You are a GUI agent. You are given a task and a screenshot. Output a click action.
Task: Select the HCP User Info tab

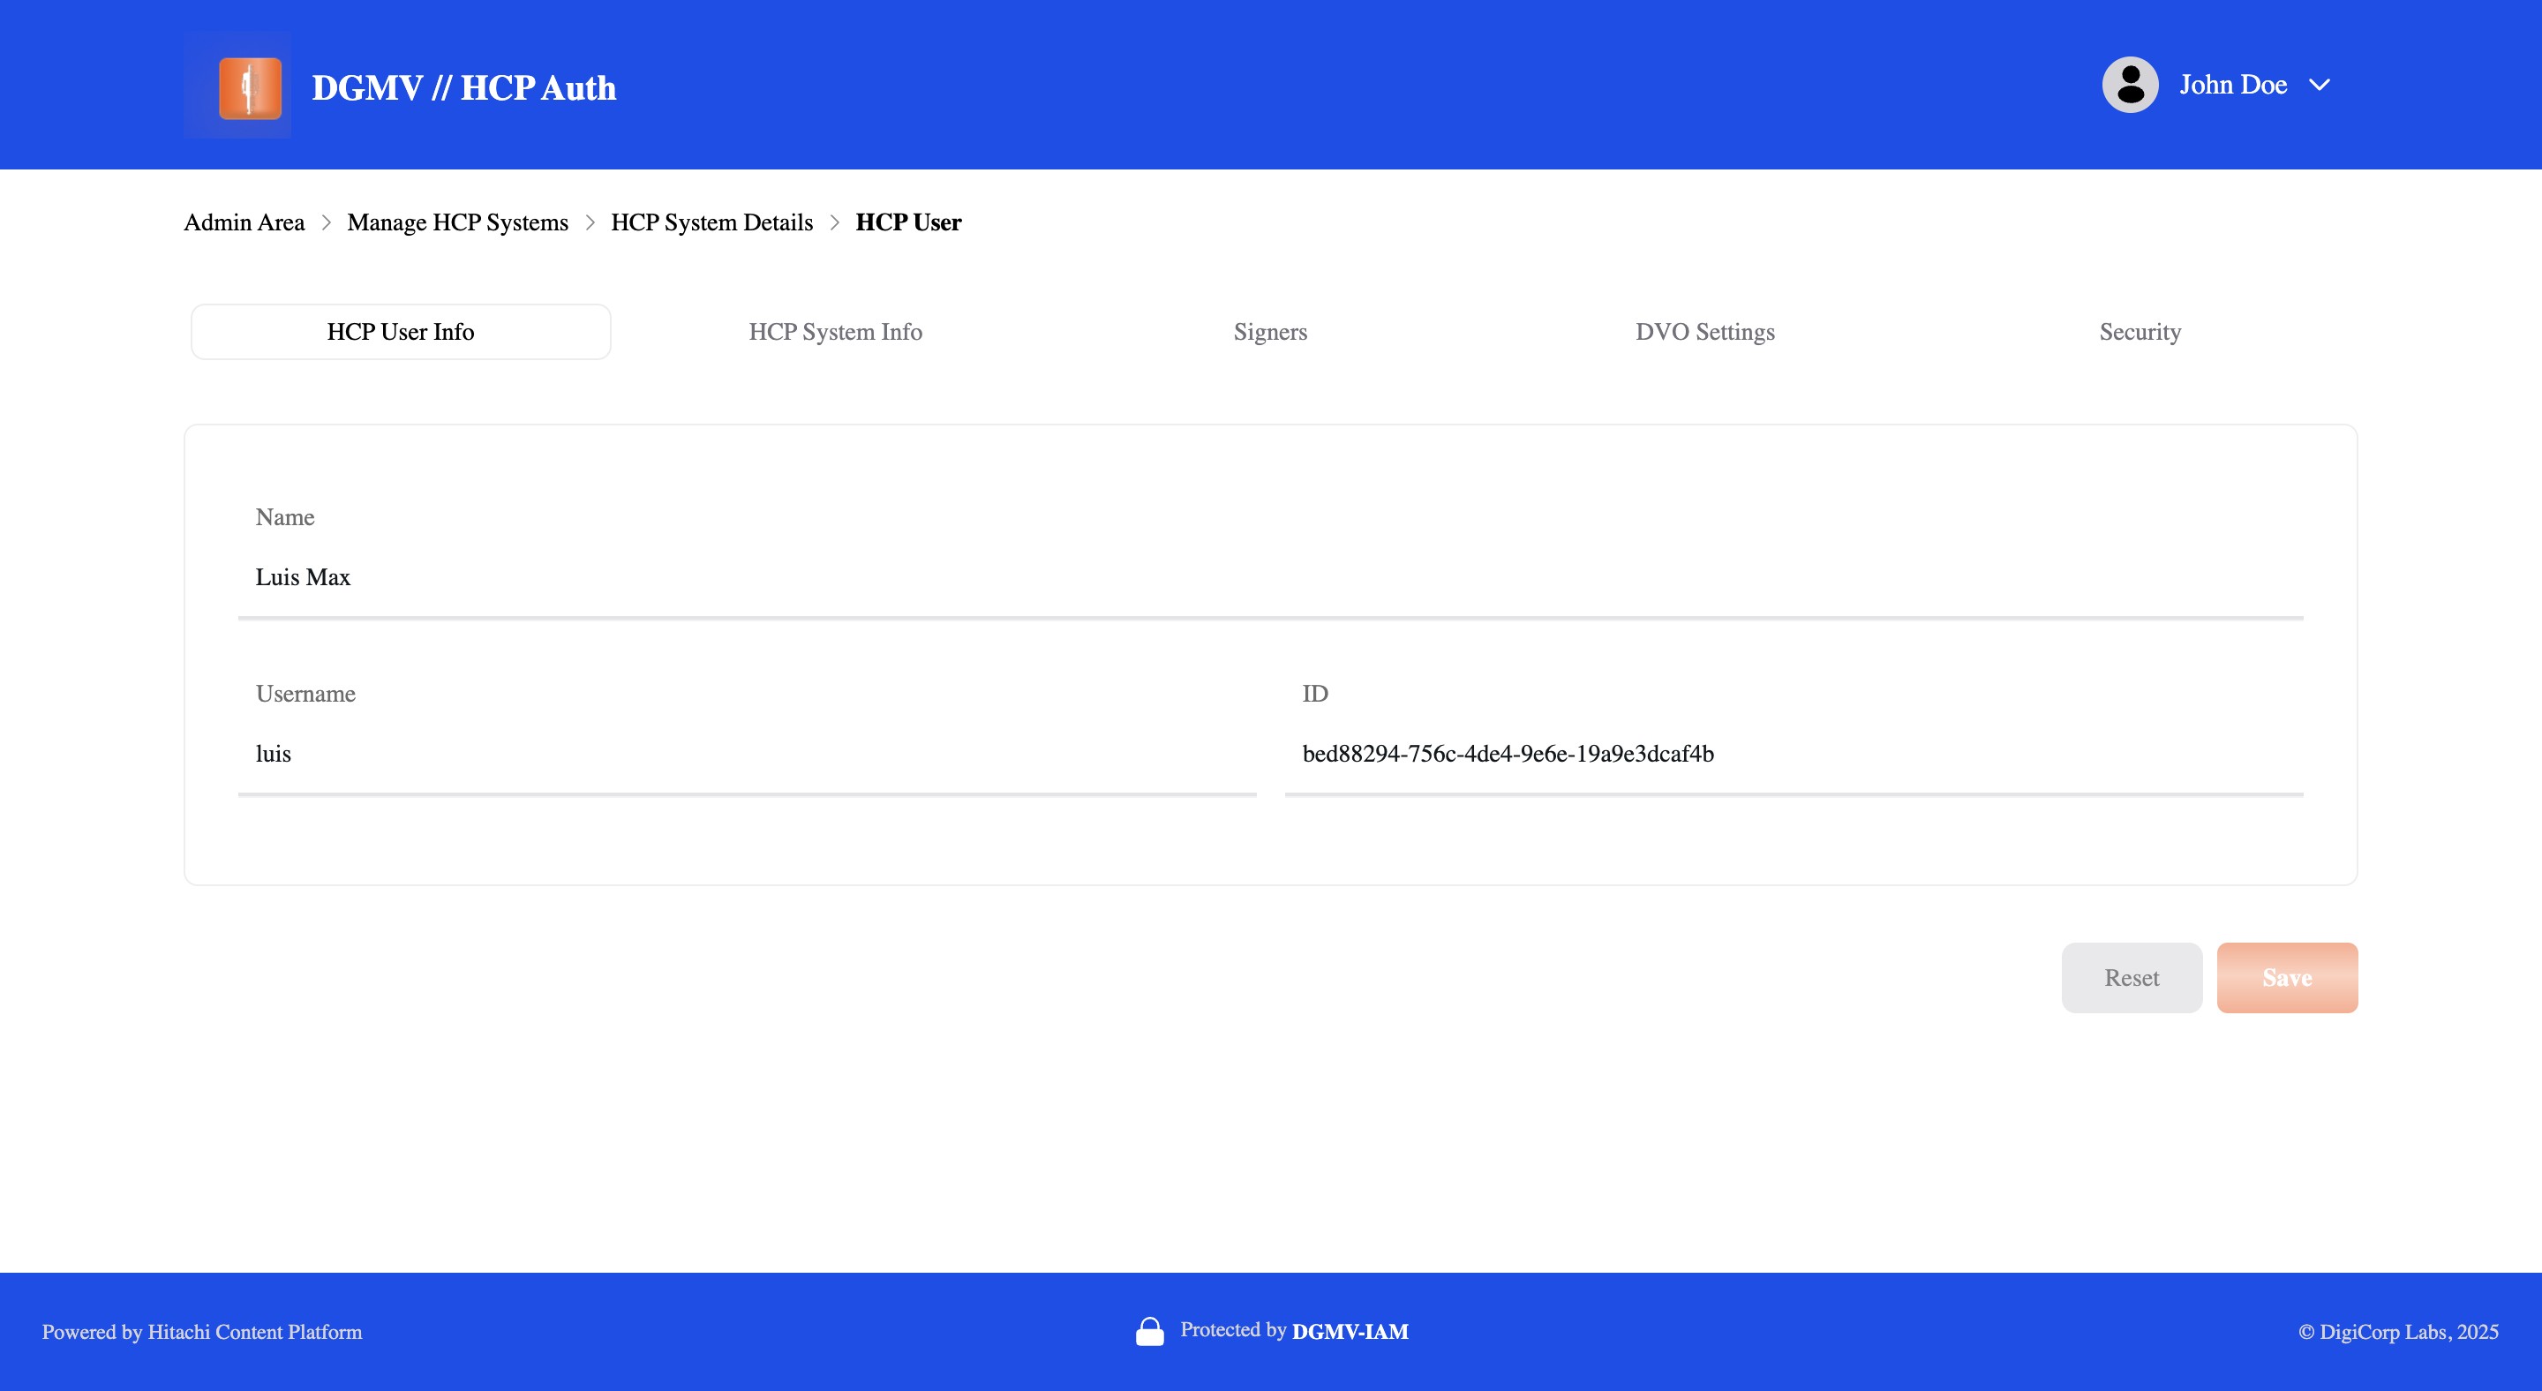click(401, 332)
